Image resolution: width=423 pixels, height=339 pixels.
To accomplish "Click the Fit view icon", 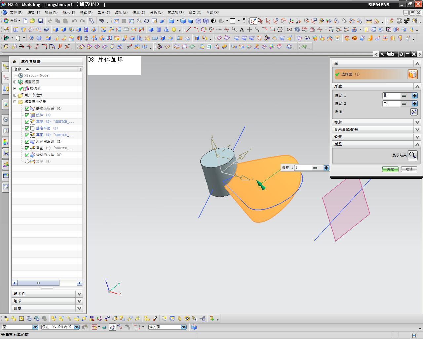I will coord(116,21).
